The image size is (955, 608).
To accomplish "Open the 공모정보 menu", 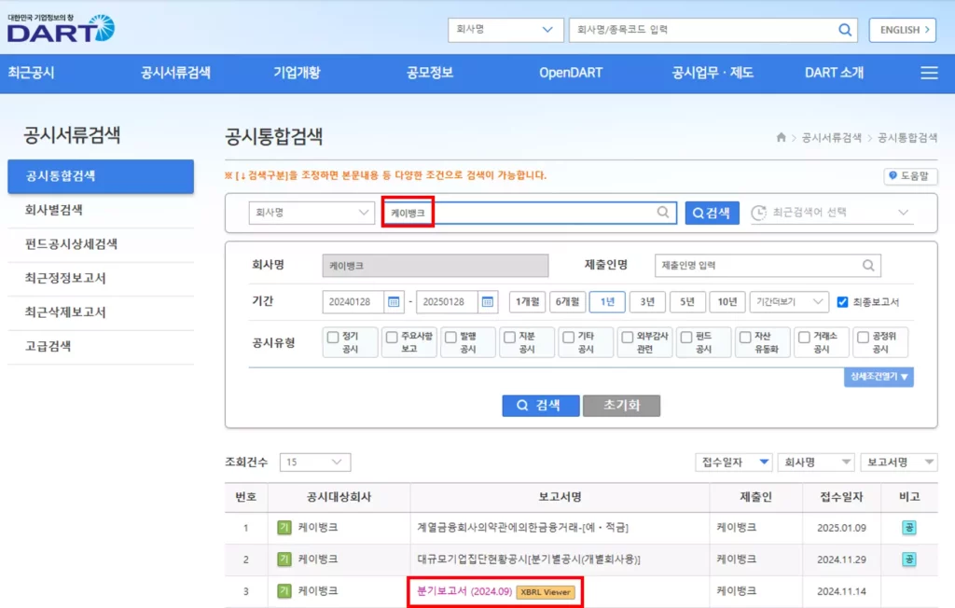I will pos(429,73).
